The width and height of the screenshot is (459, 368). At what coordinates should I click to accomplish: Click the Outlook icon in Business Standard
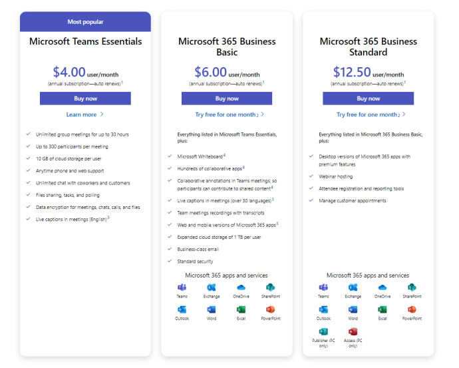[x=323, y=309]
